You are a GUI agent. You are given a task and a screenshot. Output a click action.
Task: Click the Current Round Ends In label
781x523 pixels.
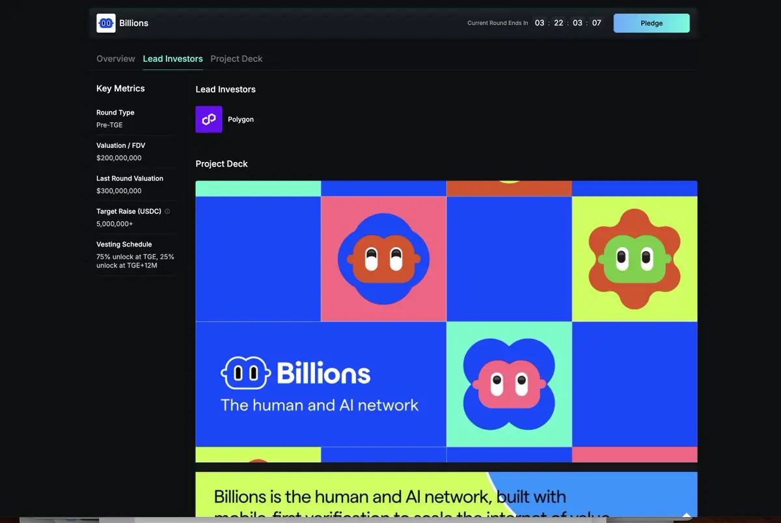coord(498,23)
